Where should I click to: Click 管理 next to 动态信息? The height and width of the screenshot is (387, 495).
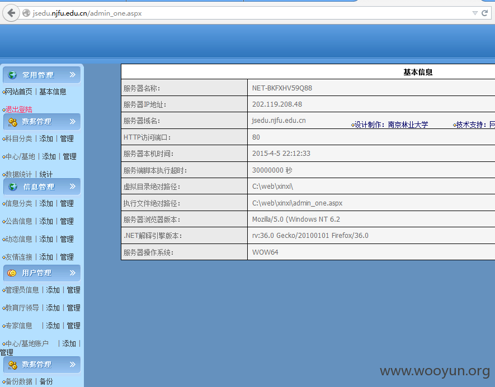tap(67, 239)
